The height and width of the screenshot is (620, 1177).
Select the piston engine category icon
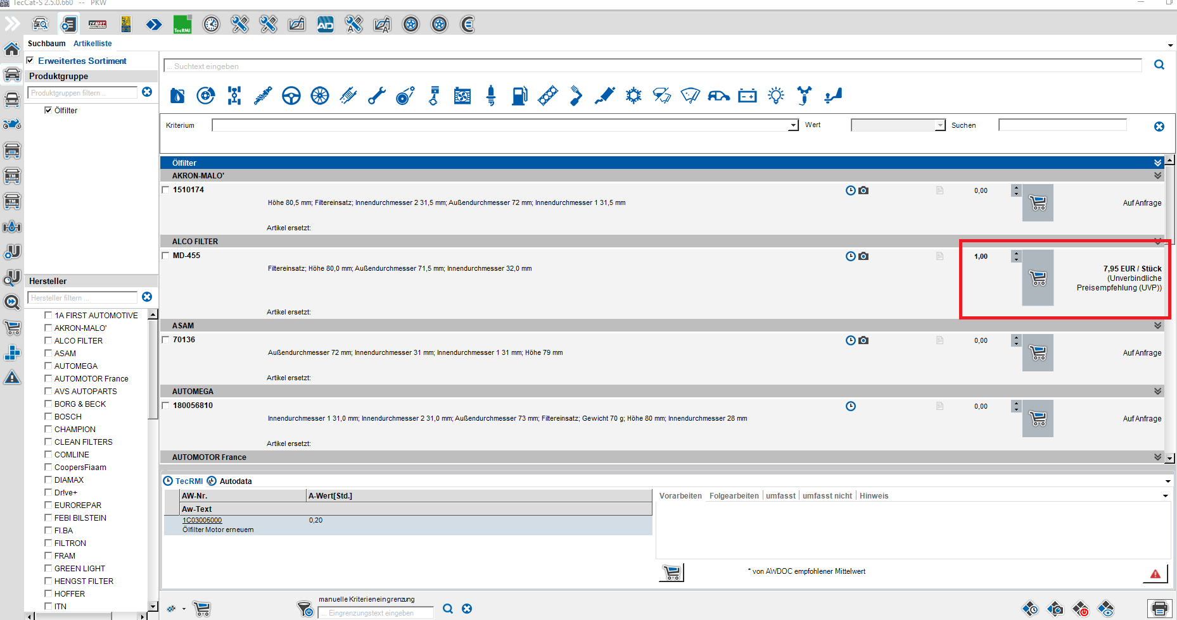pyautogui.click(x=434, y=96)
